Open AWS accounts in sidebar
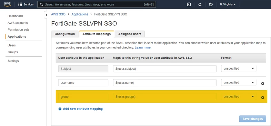This screenshot has width=271, height=126. [18, 23]
